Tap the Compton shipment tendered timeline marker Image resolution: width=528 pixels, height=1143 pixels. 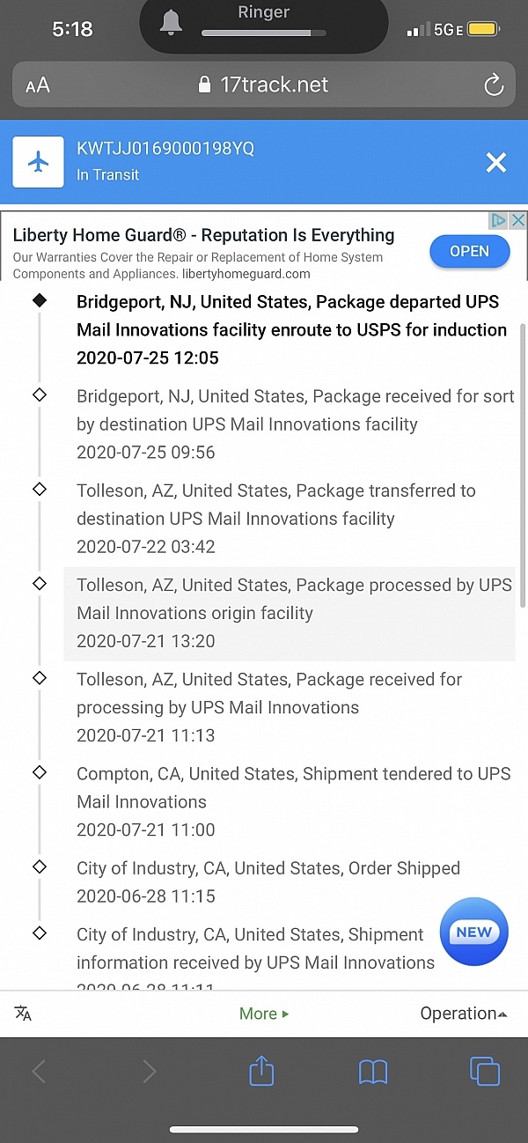tap(39, 772)
